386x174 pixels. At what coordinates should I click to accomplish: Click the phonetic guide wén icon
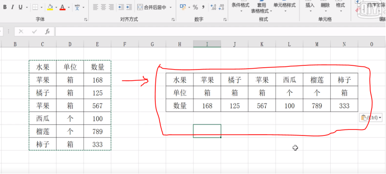click(x=77, y=7)
